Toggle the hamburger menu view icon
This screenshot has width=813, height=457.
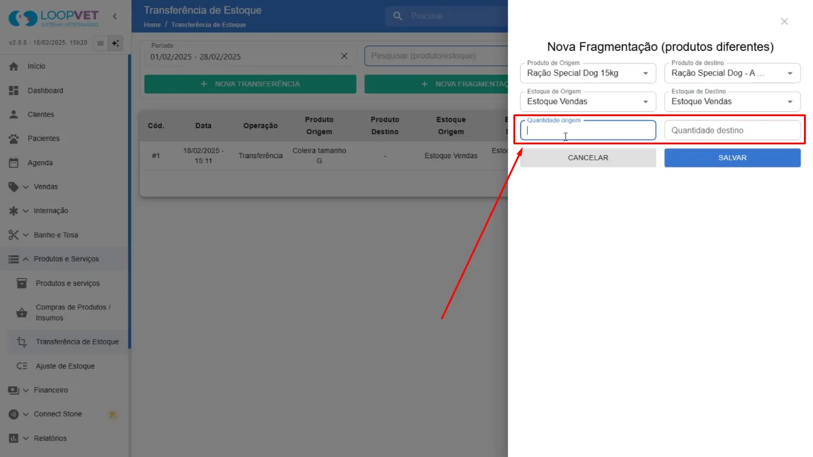(101, 43)
